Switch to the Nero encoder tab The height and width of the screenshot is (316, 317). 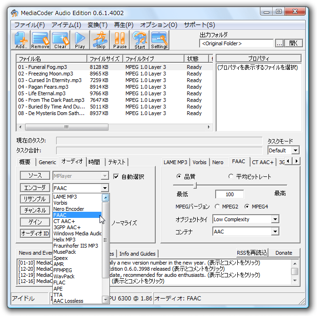click(218, 162)
